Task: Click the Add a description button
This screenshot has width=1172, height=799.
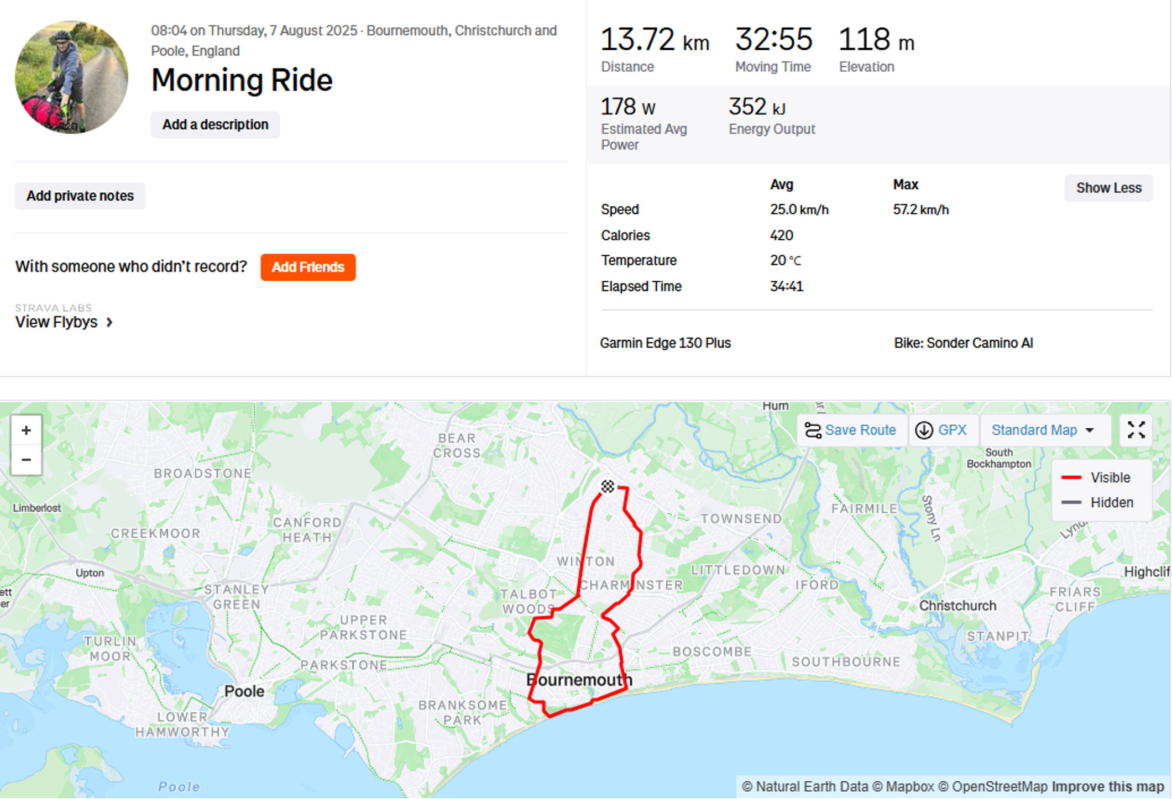Action: [215, 125]
